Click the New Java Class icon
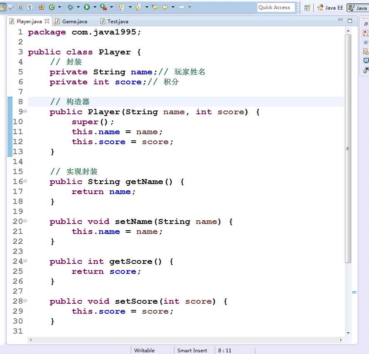Viewport: 369px width, 354px height. [x=52, y=7]
